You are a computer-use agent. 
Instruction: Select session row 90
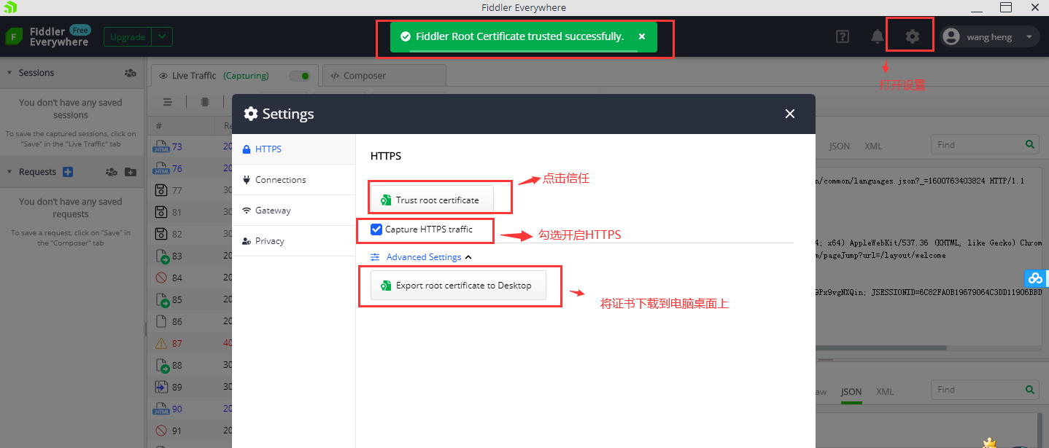click(x=189, y=409)
